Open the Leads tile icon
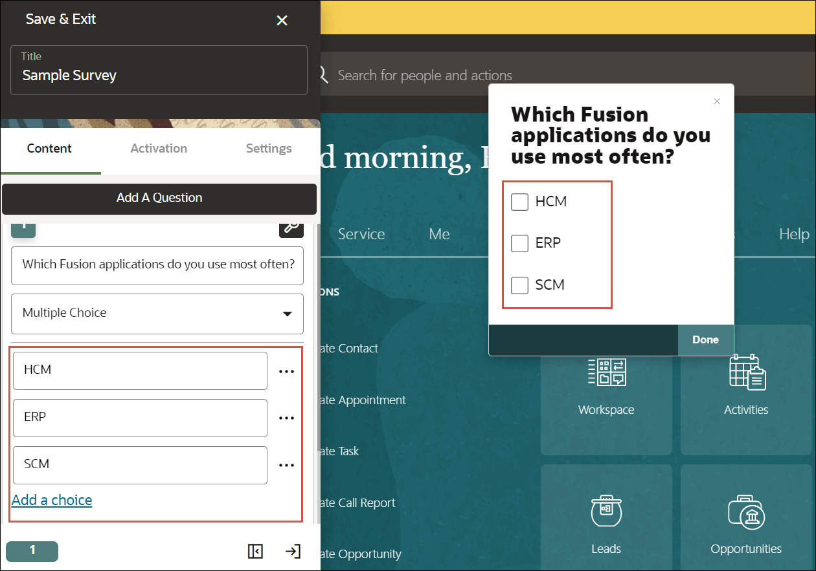The height and width of the screenshot is (571, 816). pos(606,512)
